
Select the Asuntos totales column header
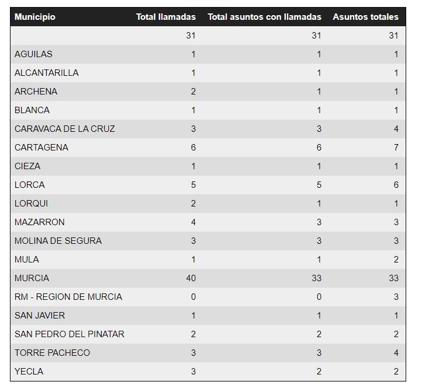[x=365, y=17]
